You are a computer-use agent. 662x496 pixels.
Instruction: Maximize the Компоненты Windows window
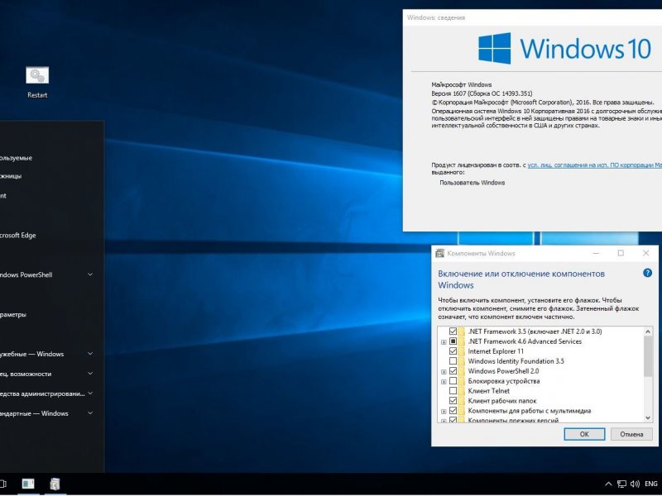point(621,253)
